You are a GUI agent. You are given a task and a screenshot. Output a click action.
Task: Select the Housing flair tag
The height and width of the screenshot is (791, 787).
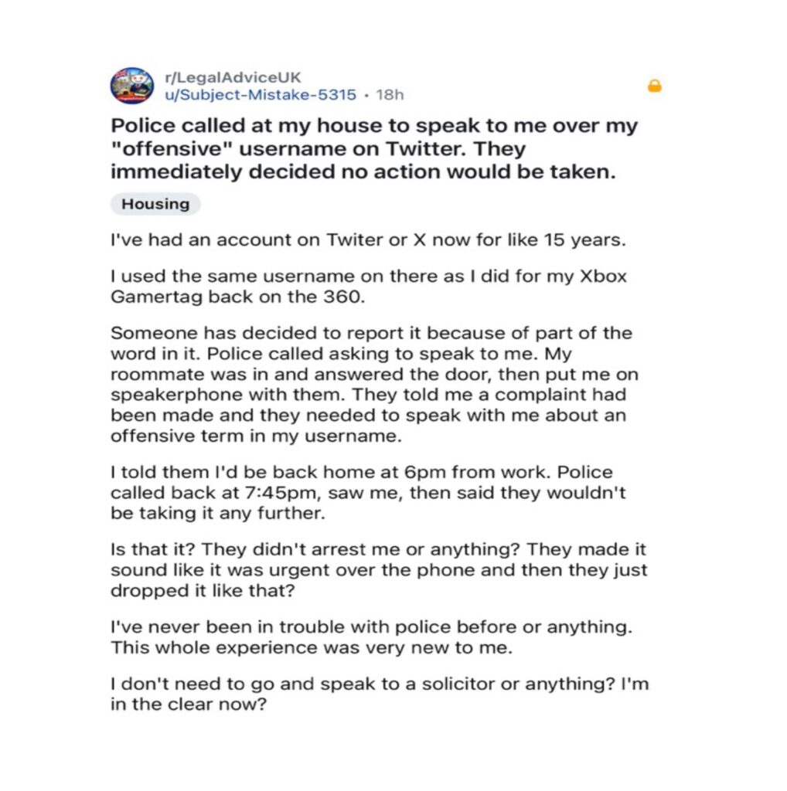pyautogui.click(x=155, y=204)
